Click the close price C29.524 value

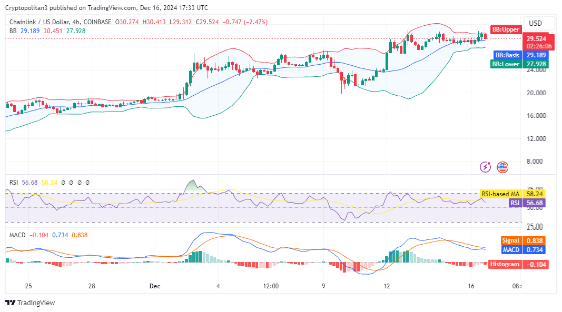point(207,22)
